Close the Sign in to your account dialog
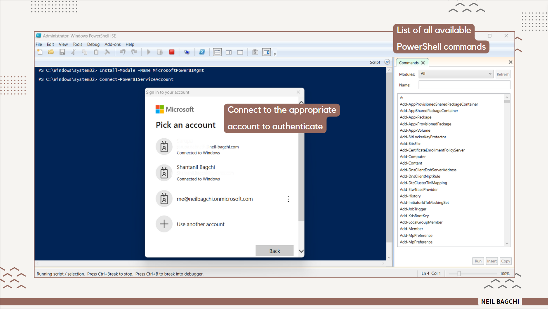 pyautogui.click(x=298, y=92)
